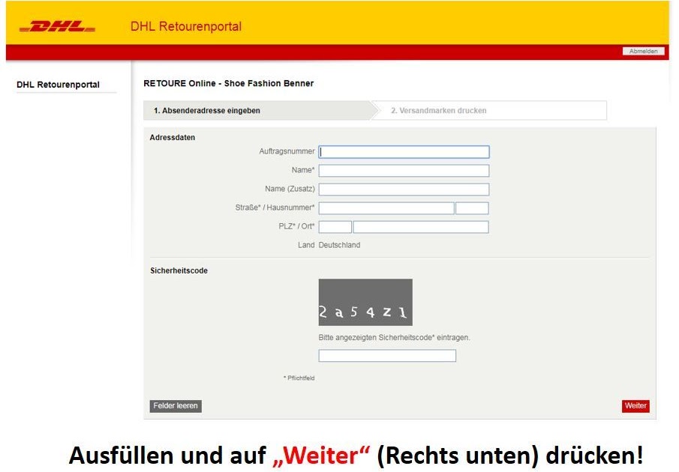Focus the Ort input field

(x=421, y=227)
